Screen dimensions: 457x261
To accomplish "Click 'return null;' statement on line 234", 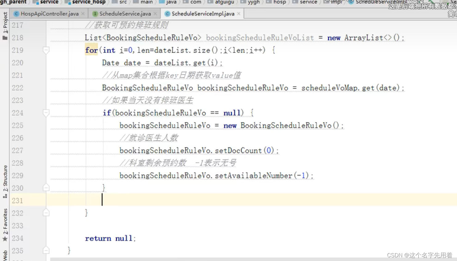I will click(110, 238).
